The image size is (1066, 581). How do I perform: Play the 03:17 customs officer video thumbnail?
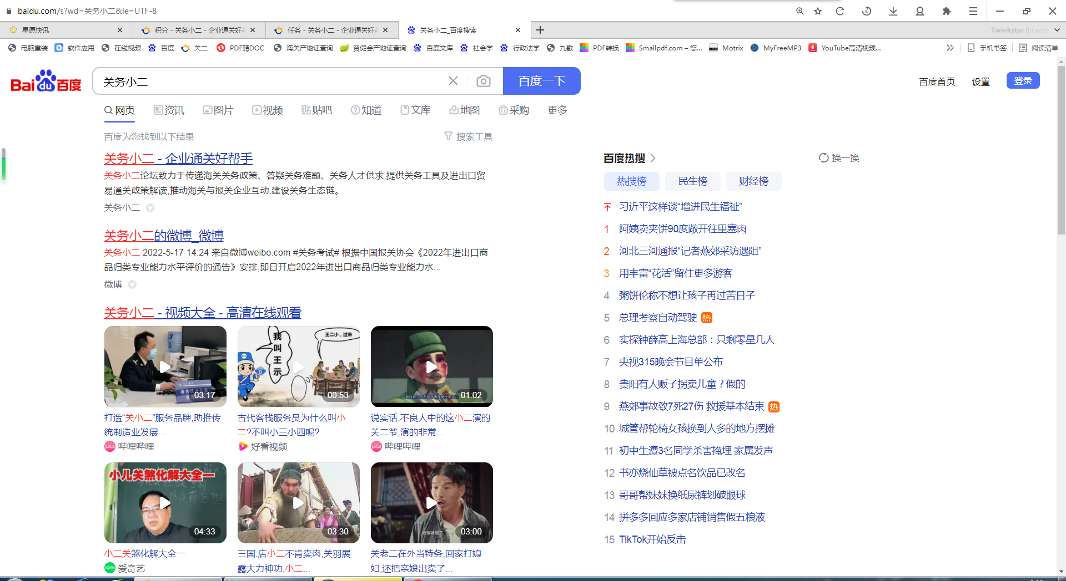[x=165, y=366]
